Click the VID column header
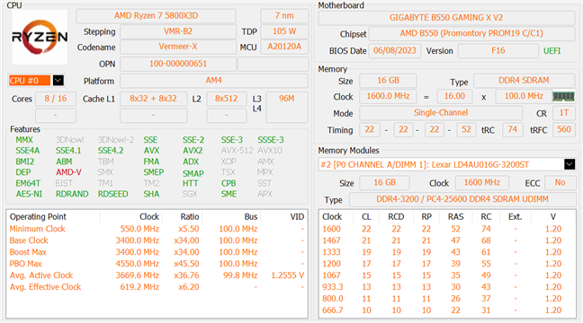 297,217
